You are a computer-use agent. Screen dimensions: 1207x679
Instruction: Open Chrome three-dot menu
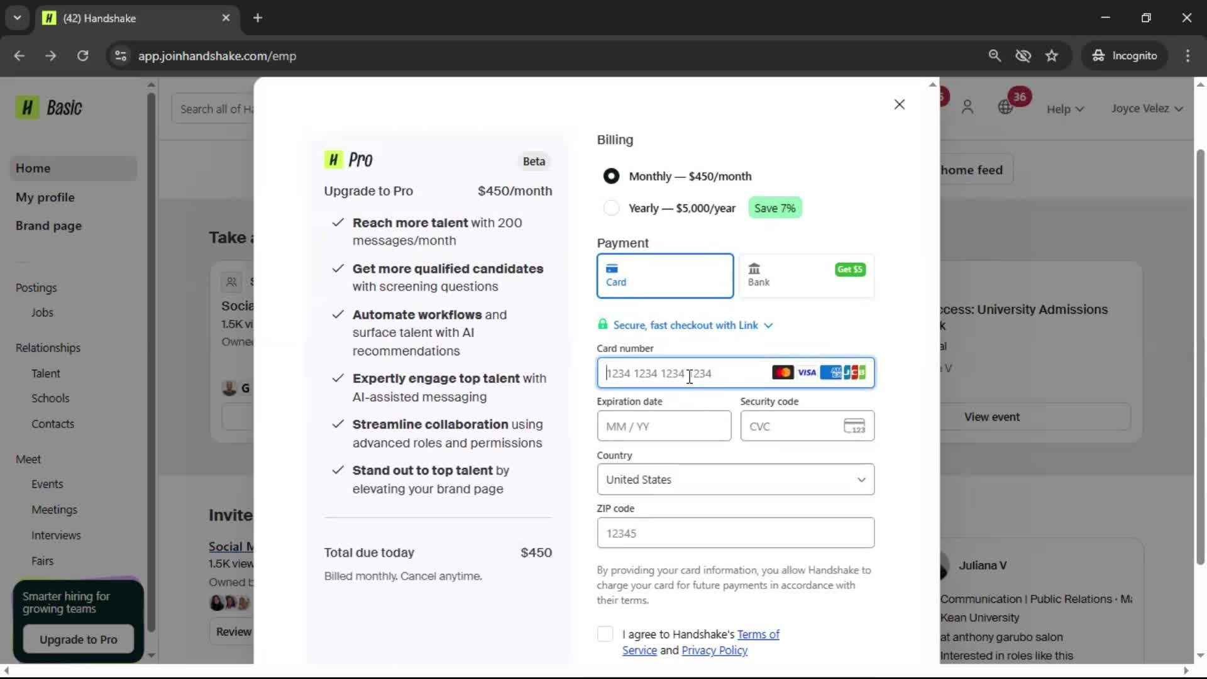tap(1188, 56)
